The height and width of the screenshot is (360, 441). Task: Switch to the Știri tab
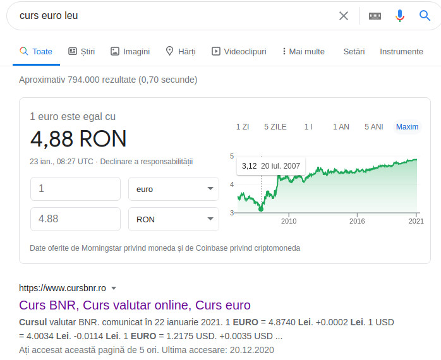click(82, 51)
